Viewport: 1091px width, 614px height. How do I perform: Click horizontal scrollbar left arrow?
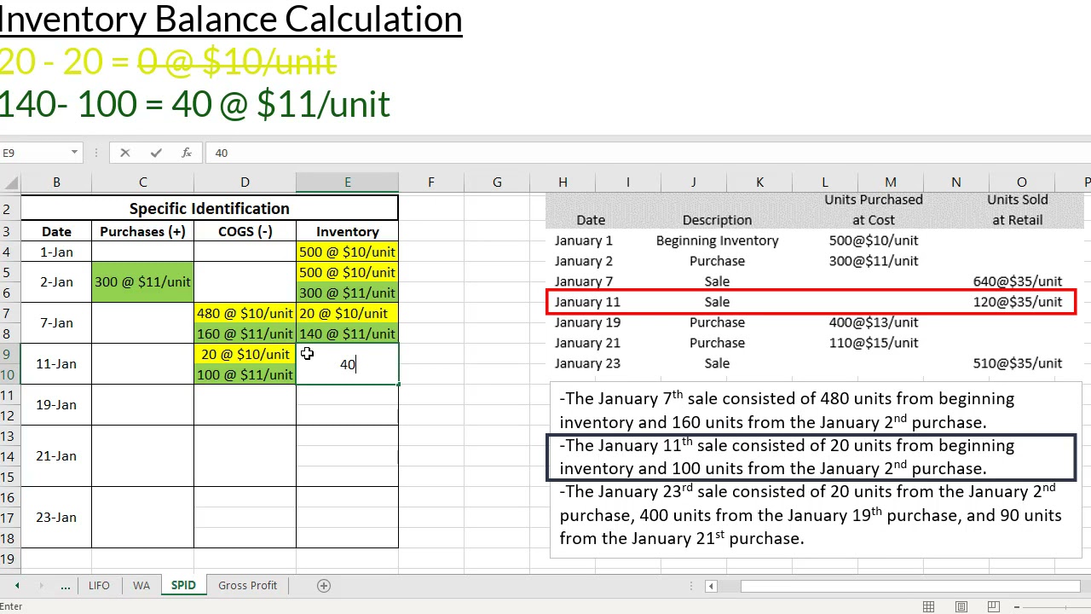[711, 586]
